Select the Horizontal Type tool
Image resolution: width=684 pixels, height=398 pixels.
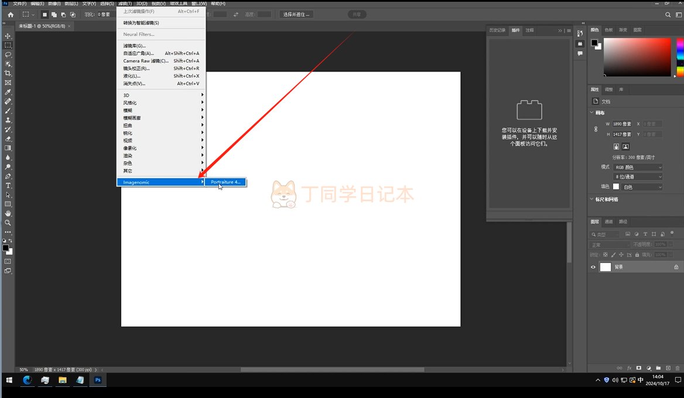(8, 185)
